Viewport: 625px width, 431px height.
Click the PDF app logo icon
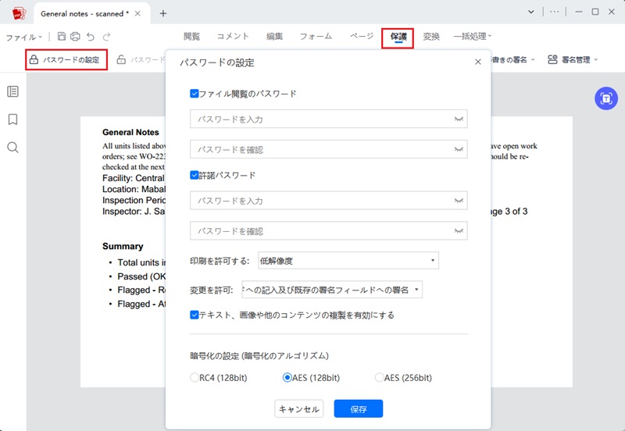click(x=19, y=13)
